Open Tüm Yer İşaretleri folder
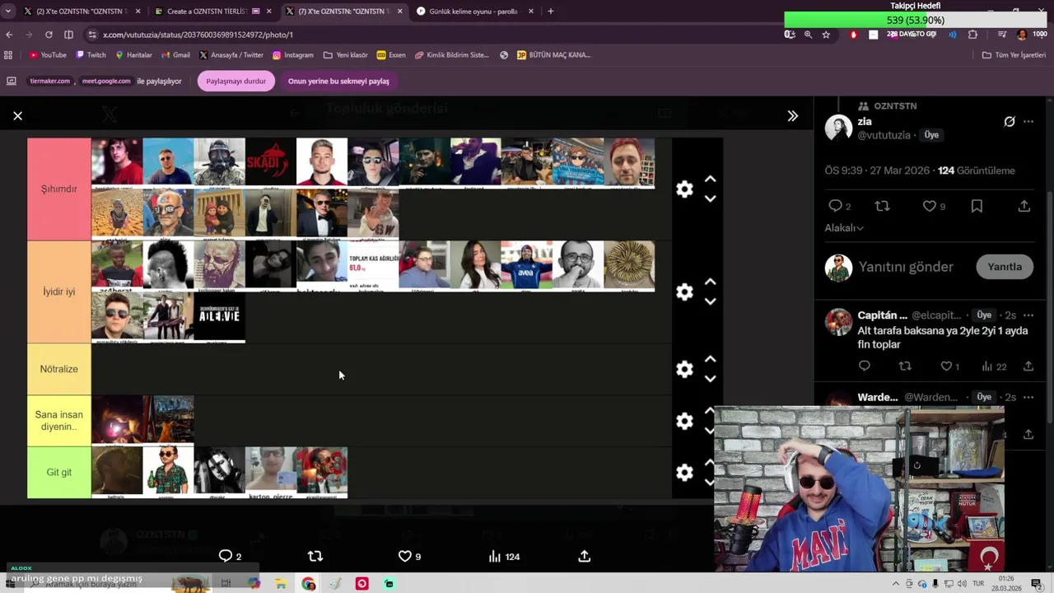Screen dimensions: 1054x593 click(x=1014, y=55)
